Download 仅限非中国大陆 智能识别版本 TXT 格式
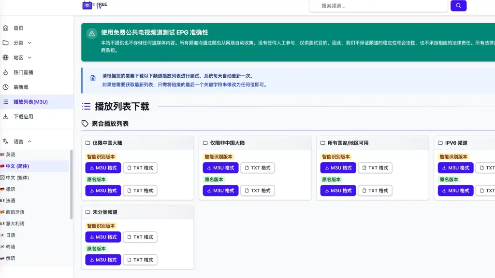The width and height of the screenshot is (495, 278). [258, 167]
